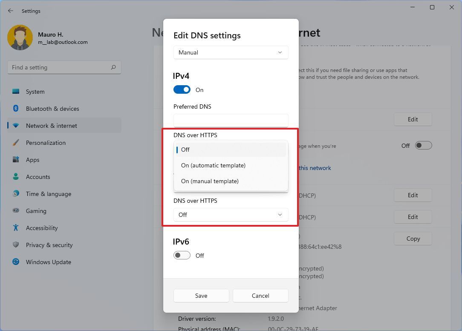This screenshot has height=331, width=462.
Task: Open the System settings section
Action: pyautogui.click(x=35, y=92)
